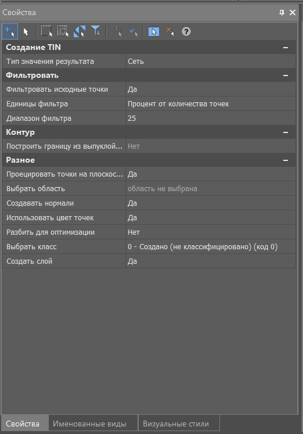
Task: Collapse the Фильтровать section
Action: (x=286, y=76)
